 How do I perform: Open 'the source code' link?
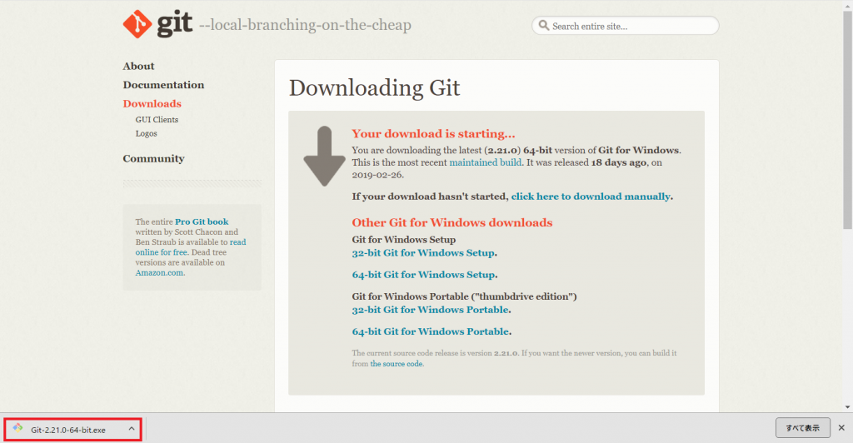click(x=397, y=364)
